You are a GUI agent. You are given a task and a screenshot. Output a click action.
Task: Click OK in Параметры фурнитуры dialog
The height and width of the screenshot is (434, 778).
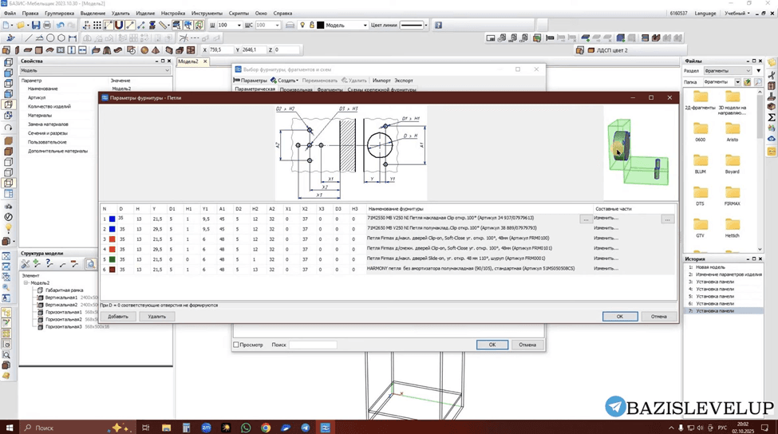(x=620, y=317)
